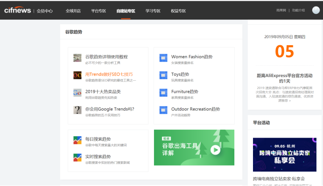Open Toys趋势 link
This screenshot has height=186, width=323.
tap(180, 74)
